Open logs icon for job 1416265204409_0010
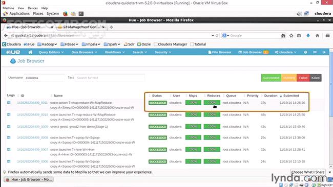The height and width of the screenshot is (187, 333). pyautogui.click(x=9, y=114)
